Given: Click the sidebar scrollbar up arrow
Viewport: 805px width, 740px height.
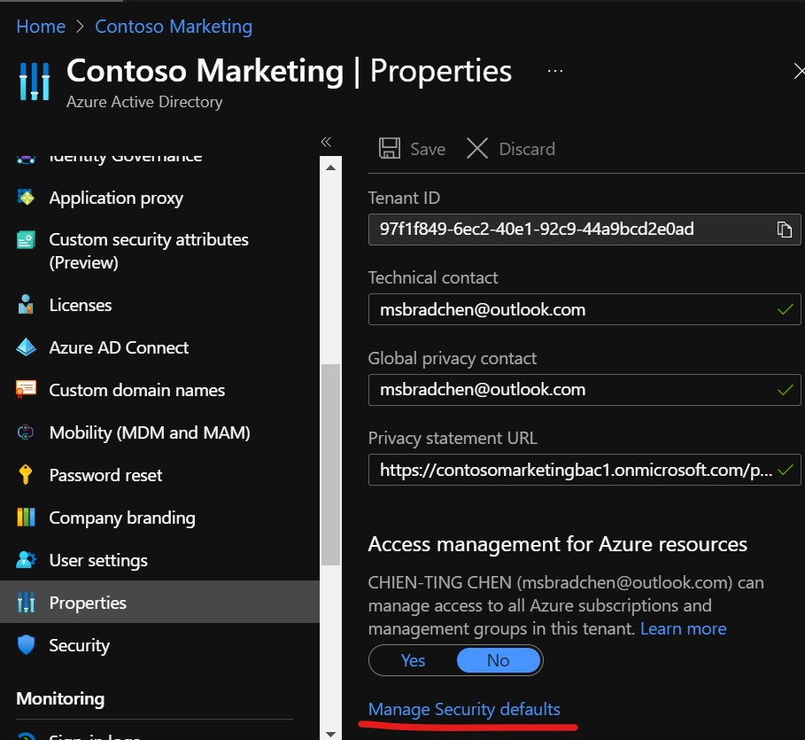Looking at the screenshot, I should click(x=330, y=167).
